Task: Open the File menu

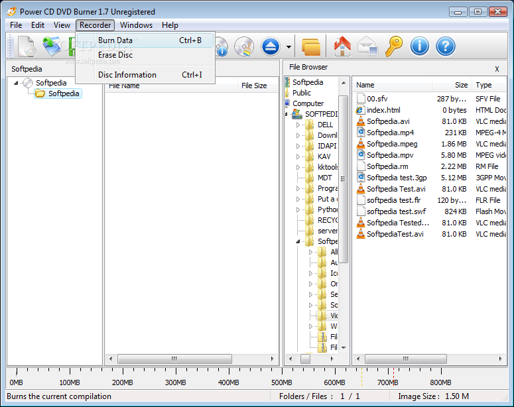Action: point(16,25)
